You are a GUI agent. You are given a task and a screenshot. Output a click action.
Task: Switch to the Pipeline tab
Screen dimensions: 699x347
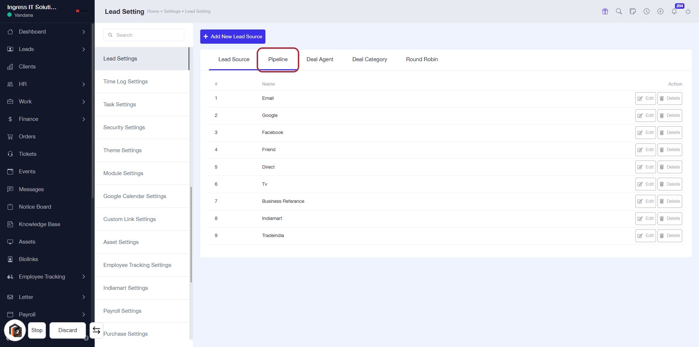[278, 59]
